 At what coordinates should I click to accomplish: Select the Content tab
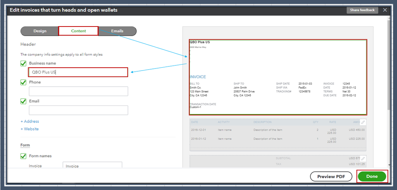[79, 31]
